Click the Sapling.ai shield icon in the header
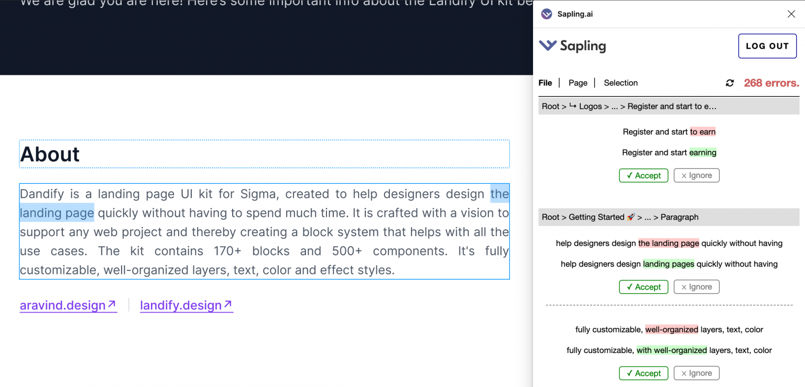805x387 pixels. tap(546, 14)
